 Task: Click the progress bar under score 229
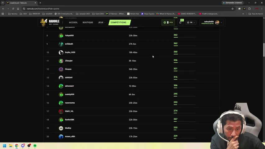point(185,138)
